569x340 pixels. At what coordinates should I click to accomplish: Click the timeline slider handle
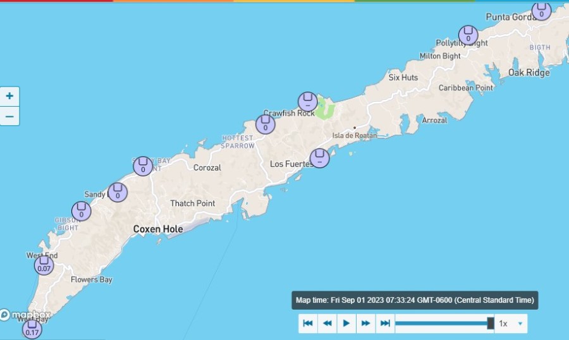[491, 324]
